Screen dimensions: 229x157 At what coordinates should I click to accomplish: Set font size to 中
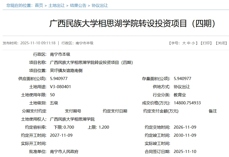pos(189,43)
